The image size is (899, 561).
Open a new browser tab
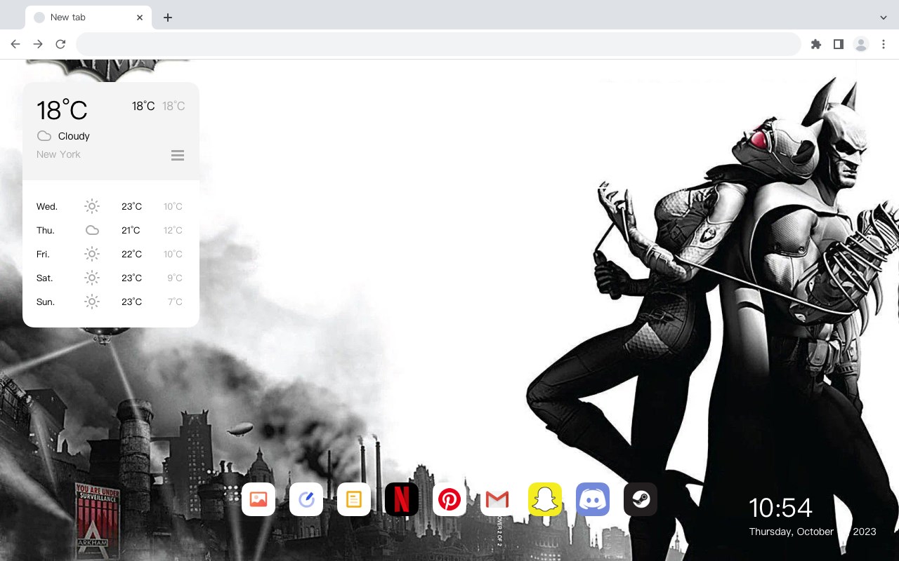pos(167,17)
